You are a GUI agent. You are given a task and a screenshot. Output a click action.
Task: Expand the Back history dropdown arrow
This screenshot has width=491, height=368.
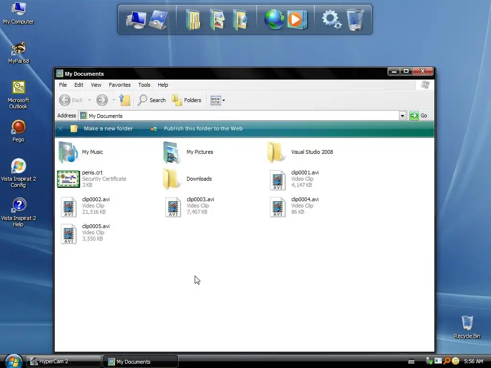click(x=89, y=100)
